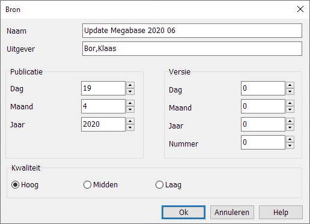Increase Versie Jaar with up arrow
Screen dimensions: 310x224
click(x=290, y=121)
